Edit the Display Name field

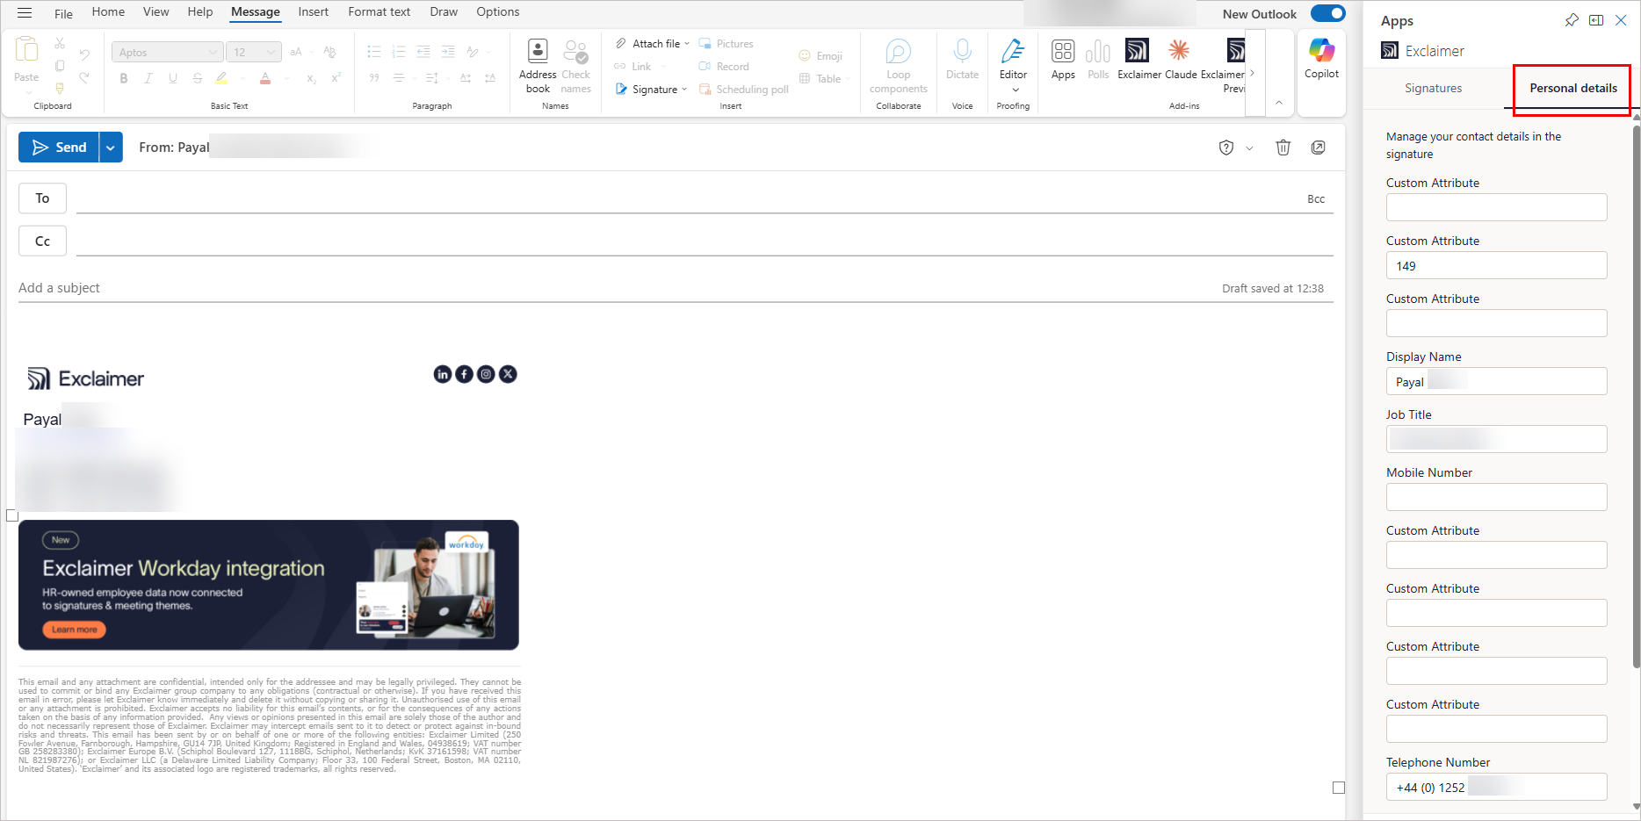(1496, 382)
